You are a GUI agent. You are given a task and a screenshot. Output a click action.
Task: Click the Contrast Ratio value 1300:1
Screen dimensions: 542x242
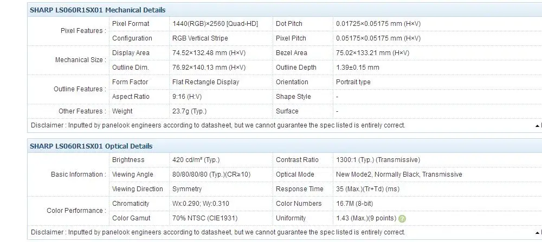[x=378, y=160]
